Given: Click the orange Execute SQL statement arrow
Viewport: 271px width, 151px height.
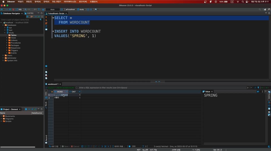Looking at the screenshot, I should (x=46, y=17).
